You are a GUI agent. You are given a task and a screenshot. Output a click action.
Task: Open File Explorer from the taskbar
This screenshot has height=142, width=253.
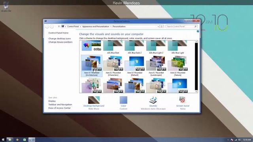coord(10,140)
